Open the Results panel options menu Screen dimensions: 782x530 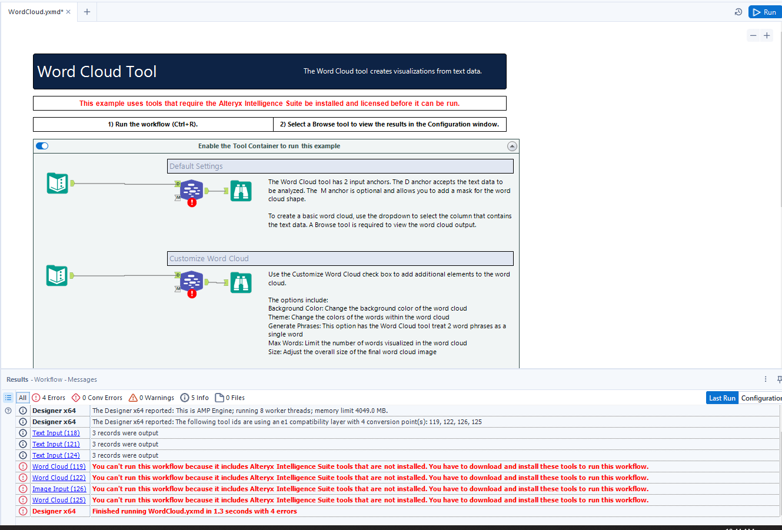(765, 379)
